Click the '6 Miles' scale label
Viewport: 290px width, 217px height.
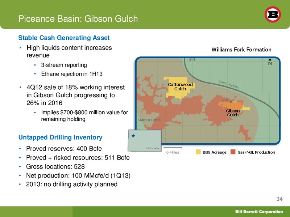(x=173, y=152)
